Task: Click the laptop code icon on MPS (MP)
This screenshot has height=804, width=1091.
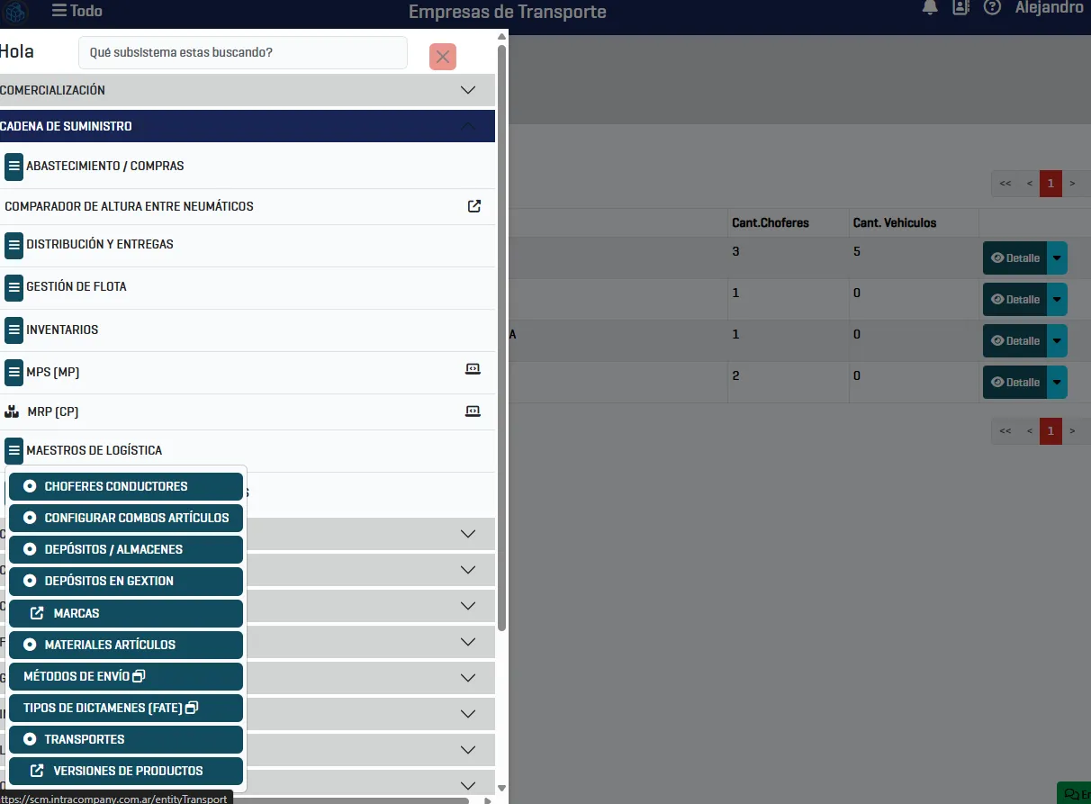Action: click(473, 369)
